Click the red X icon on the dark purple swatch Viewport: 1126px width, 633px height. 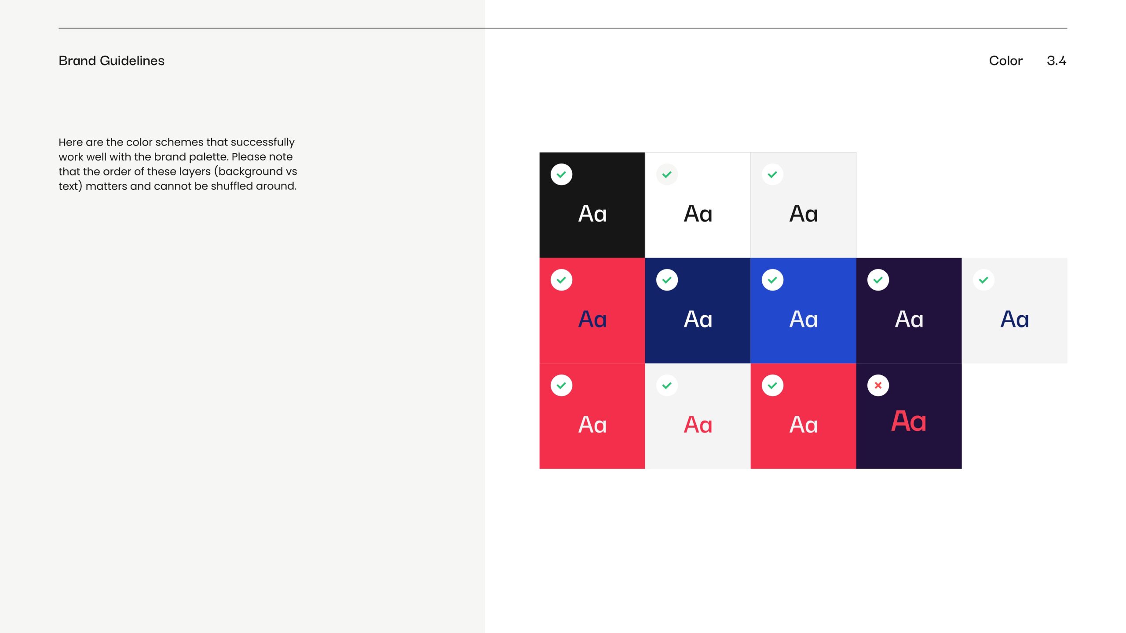[x=878, y=386]
